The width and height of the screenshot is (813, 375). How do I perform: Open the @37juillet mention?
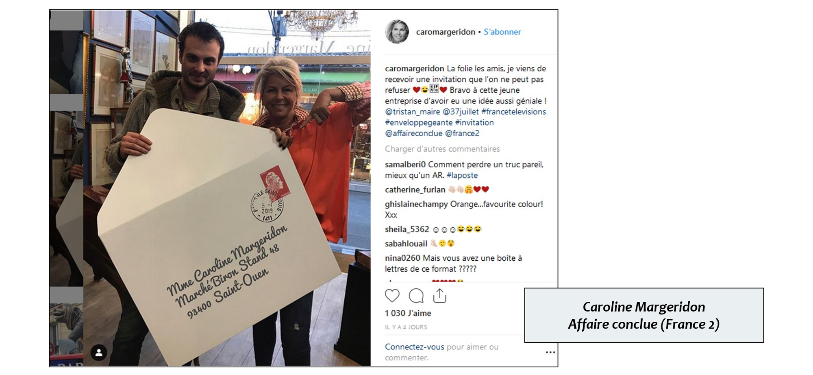tap(461, 111)
